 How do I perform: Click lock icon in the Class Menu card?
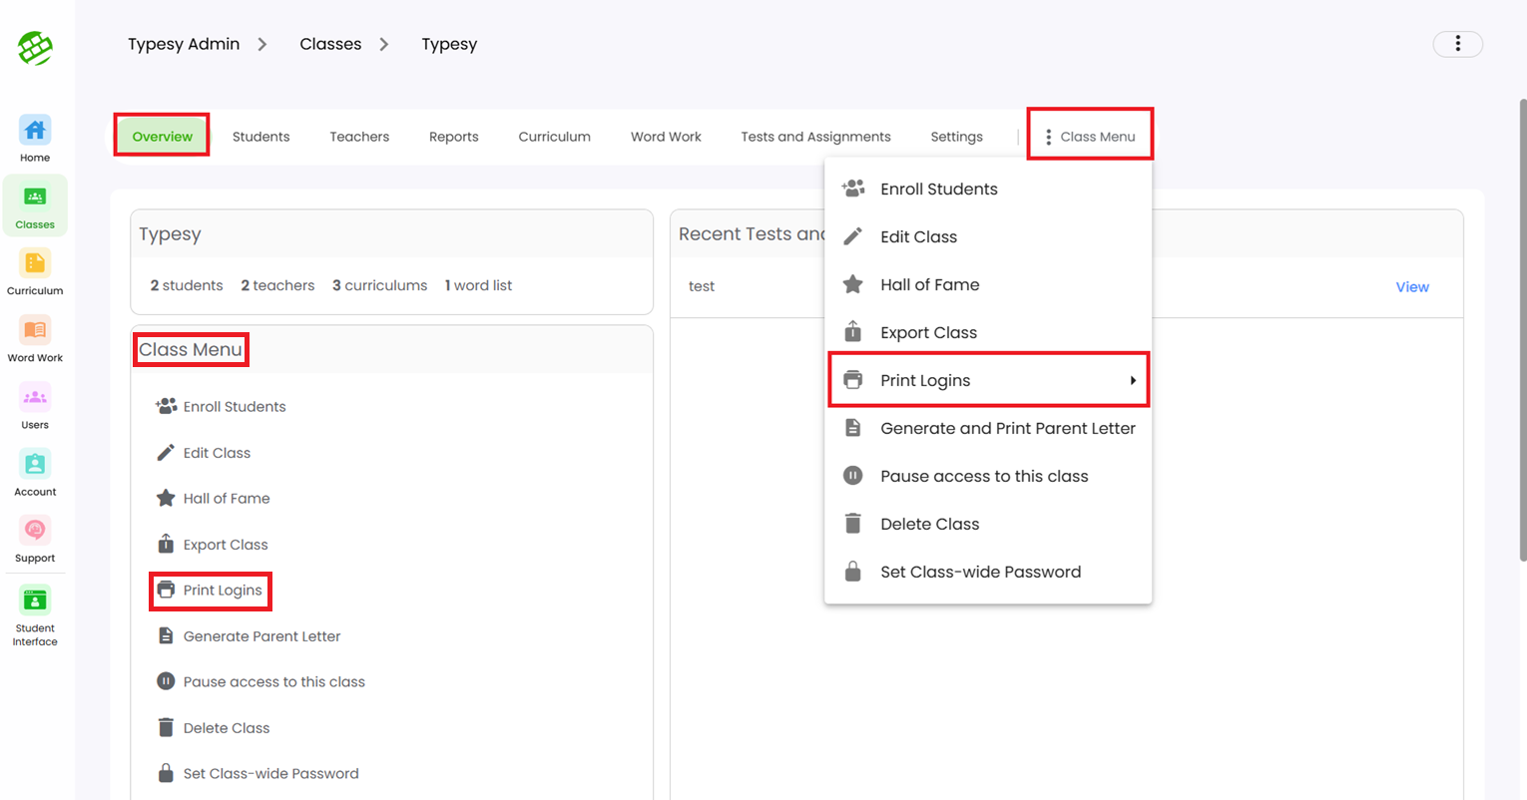166,773
